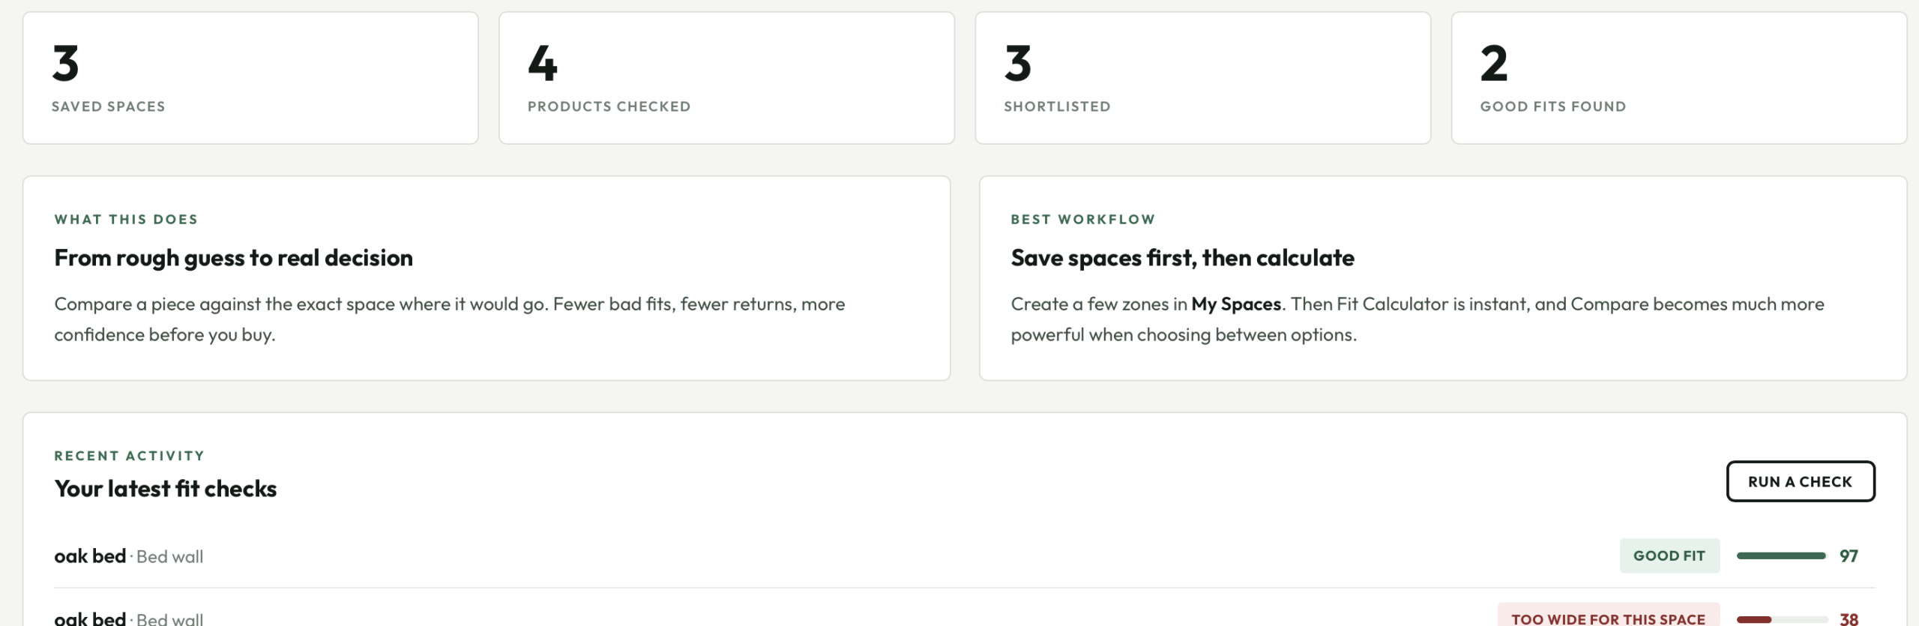Viewport: 1919px width, 626px height.
Task: Click the Your latest fit checks heading
Action: (165, 488)
